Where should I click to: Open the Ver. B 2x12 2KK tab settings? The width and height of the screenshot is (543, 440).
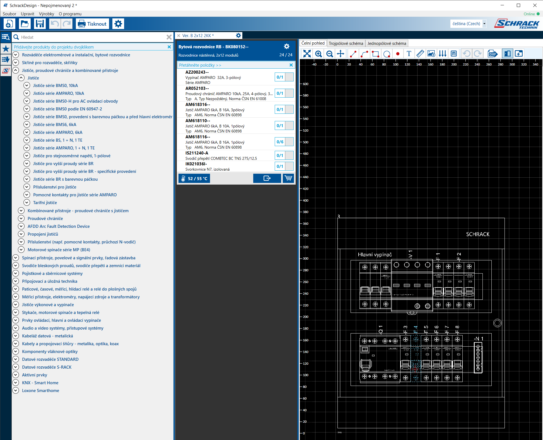click(x=238, y=35)
